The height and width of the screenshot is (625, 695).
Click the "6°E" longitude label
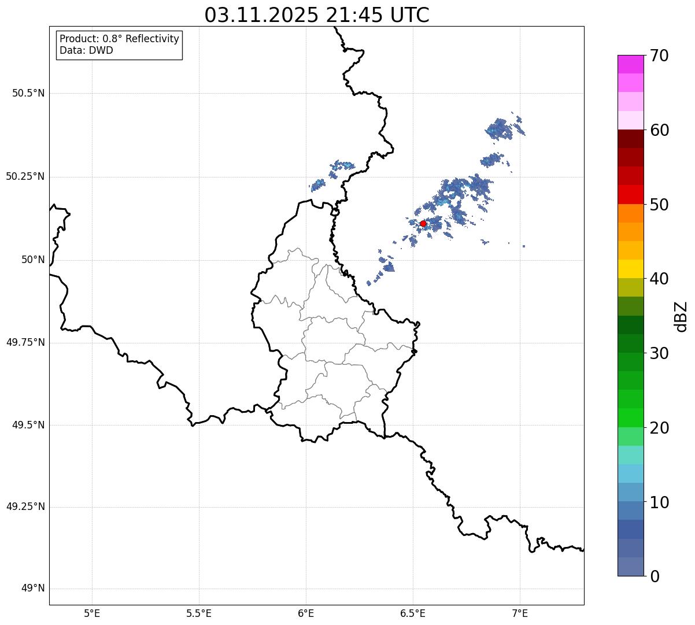[x=306, y=613]
